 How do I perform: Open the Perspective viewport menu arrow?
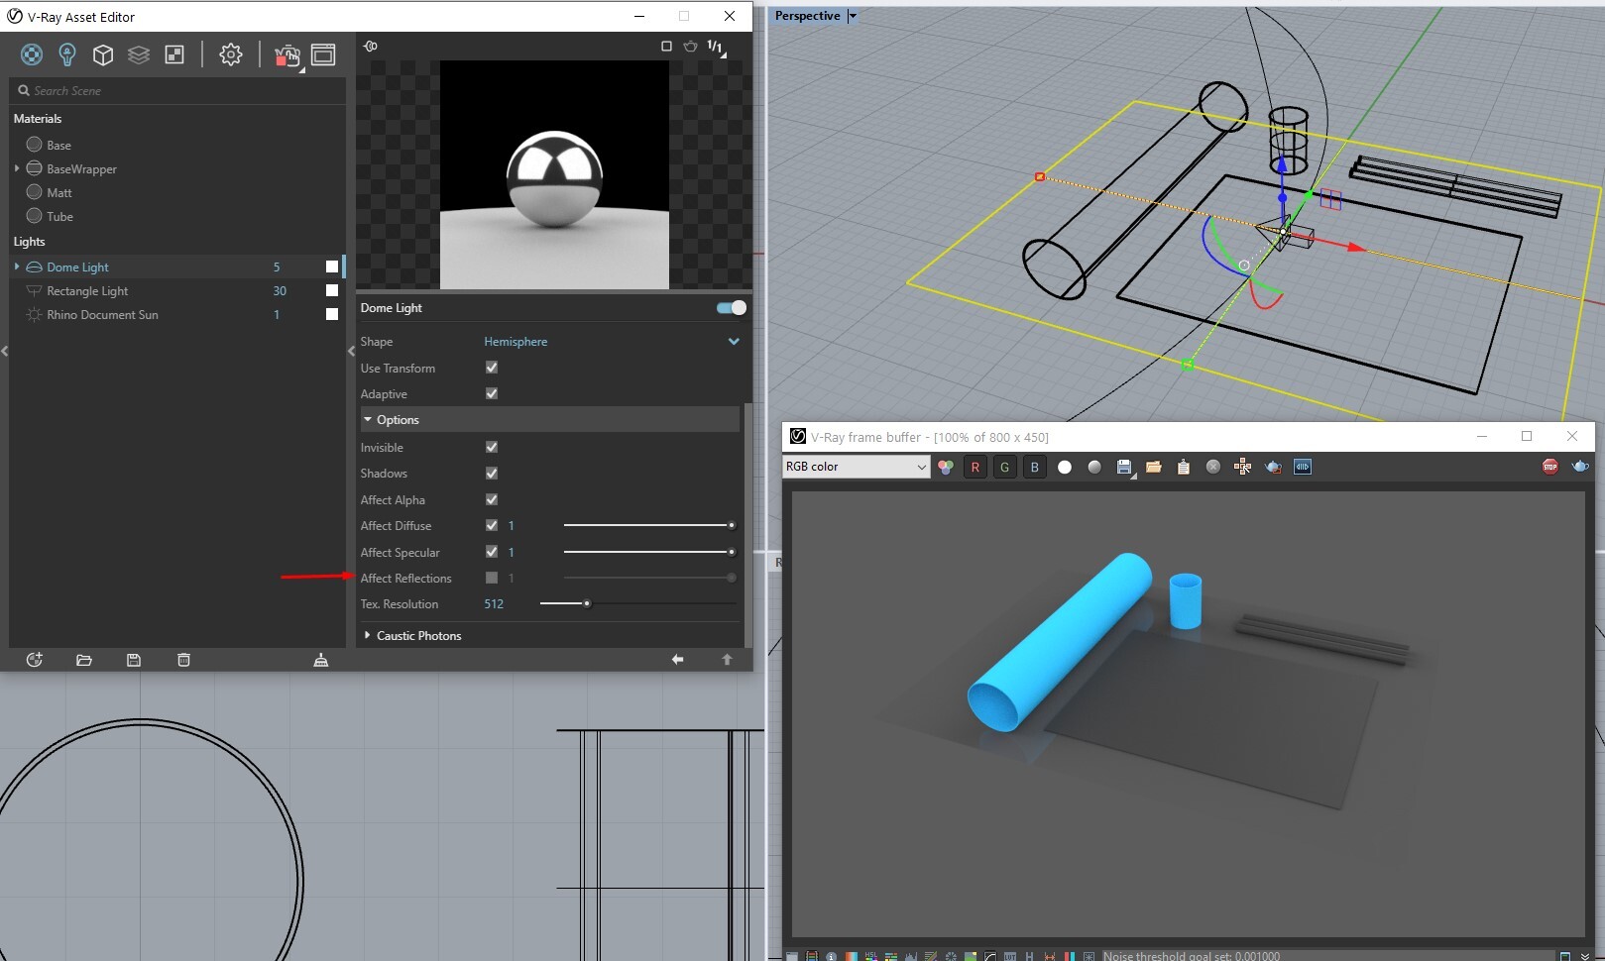click(x=853, y=16)
